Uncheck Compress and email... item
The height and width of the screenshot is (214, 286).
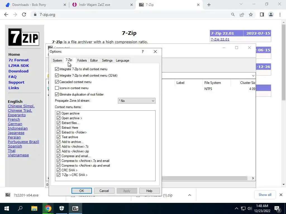(58, 156)
